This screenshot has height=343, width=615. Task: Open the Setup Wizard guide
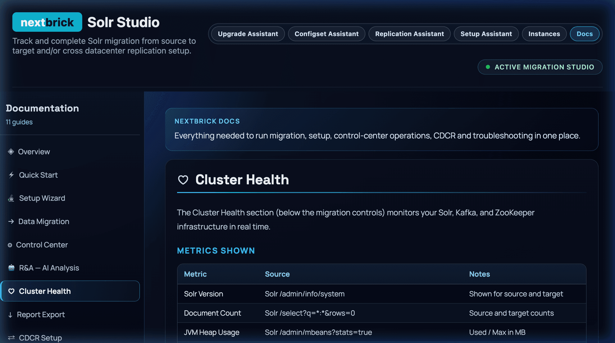pos(70,198)
